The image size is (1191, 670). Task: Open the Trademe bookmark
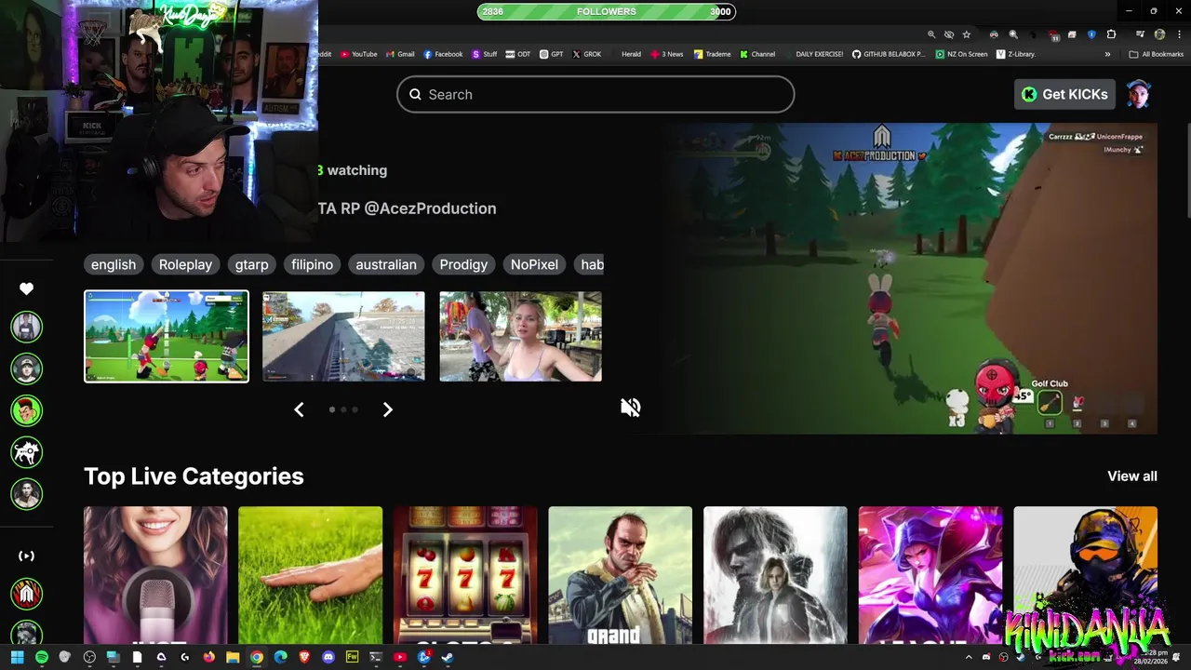(x=712, y=54)
